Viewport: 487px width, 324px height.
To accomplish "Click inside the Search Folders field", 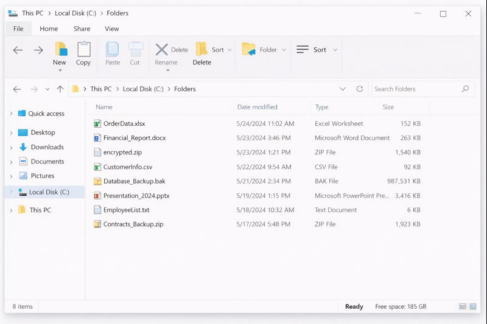I will point(414,89).
